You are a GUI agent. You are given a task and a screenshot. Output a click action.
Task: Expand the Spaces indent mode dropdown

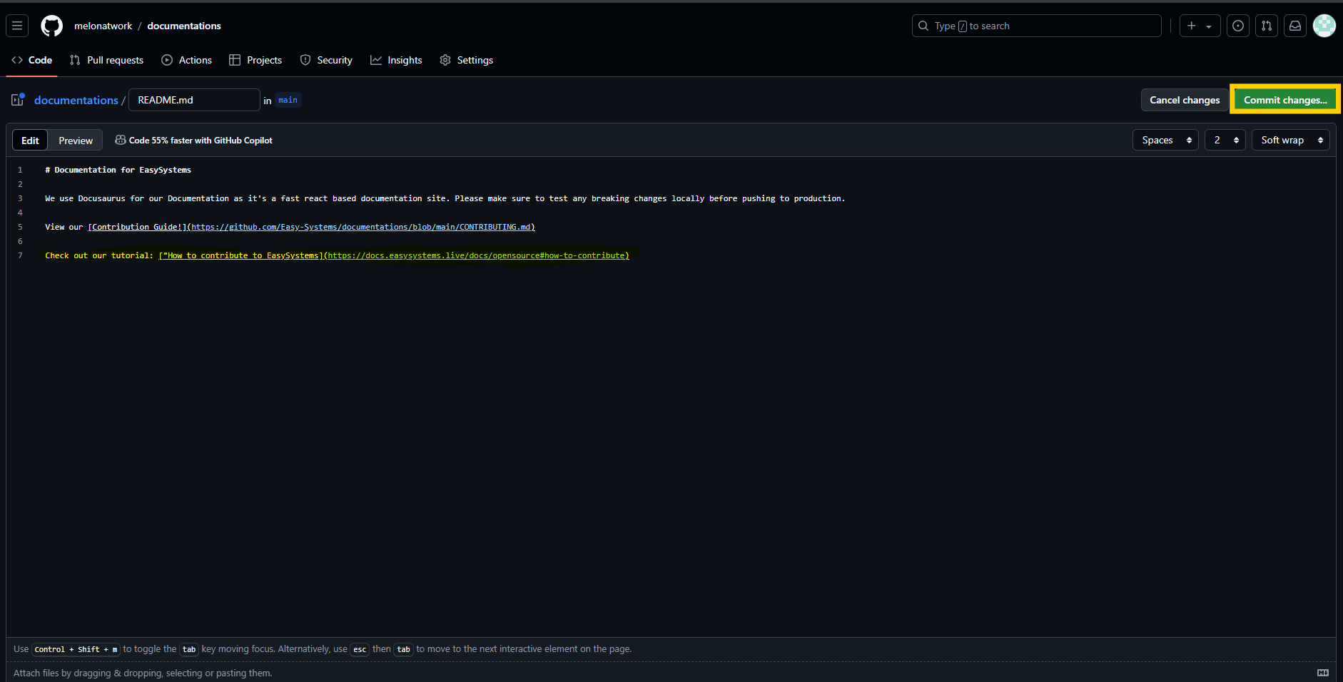[1165, 140]
